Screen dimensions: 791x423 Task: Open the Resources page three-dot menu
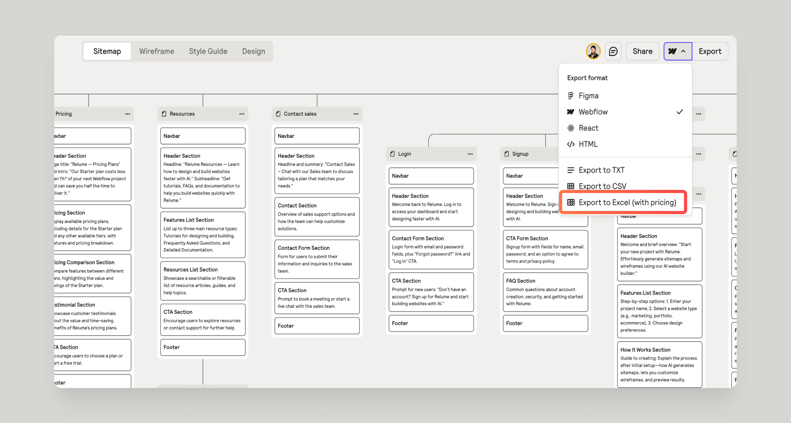click(x=242, y=114)
